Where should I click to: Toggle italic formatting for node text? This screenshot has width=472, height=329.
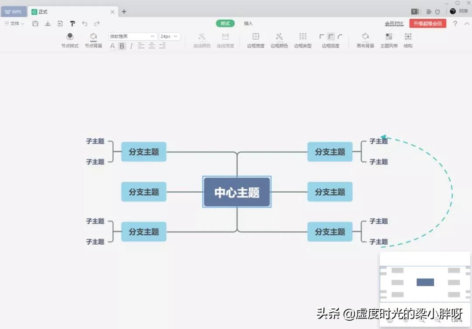point(131,46)
